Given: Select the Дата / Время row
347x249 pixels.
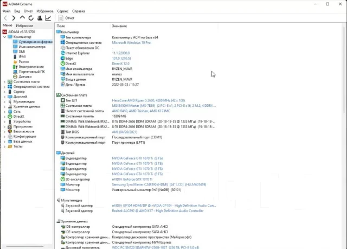Looking at the screenshot, I should (x=137, y=85).
